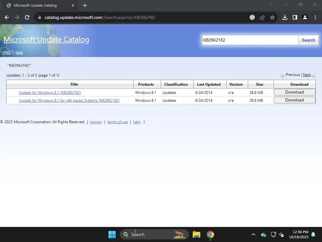Open the privacy link
The width and height of the screenshot is (322, 242).
pos(96,122)
